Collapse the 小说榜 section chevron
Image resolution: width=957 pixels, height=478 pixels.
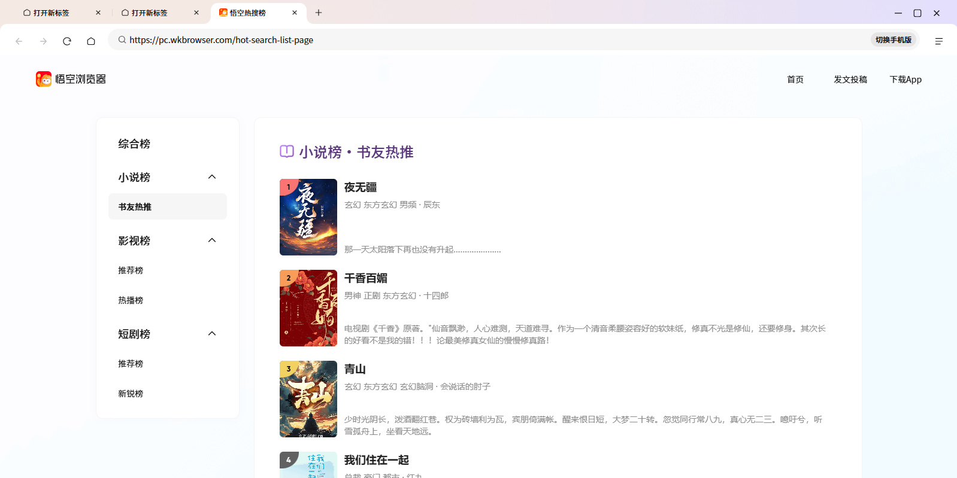(212, 177)
